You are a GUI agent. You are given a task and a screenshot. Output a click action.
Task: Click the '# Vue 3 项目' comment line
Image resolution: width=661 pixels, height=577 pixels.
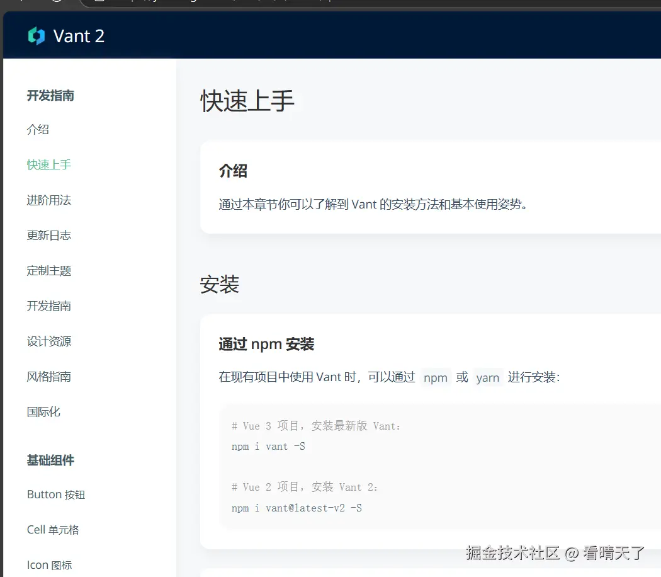tap(316, 426)
